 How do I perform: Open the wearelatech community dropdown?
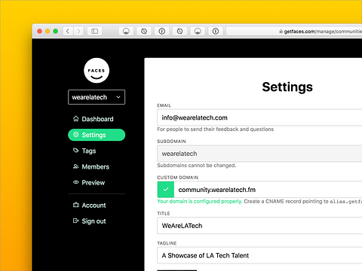pyautogui.click(x=97, y=97)
